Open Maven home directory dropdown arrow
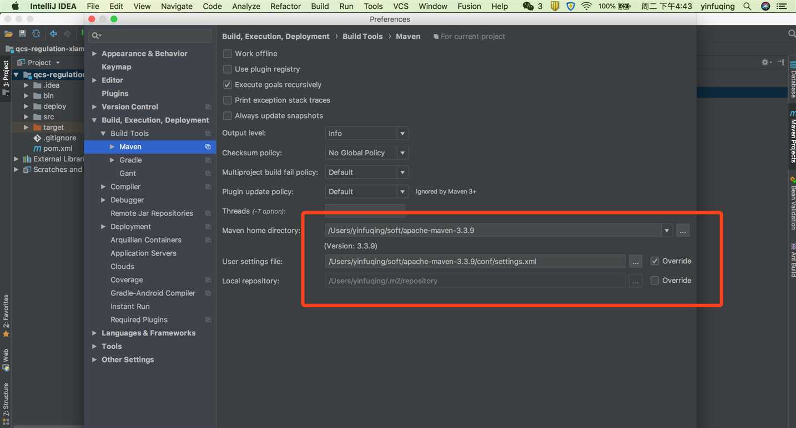This screenshot has height=428, width=796. coord(667,231)
